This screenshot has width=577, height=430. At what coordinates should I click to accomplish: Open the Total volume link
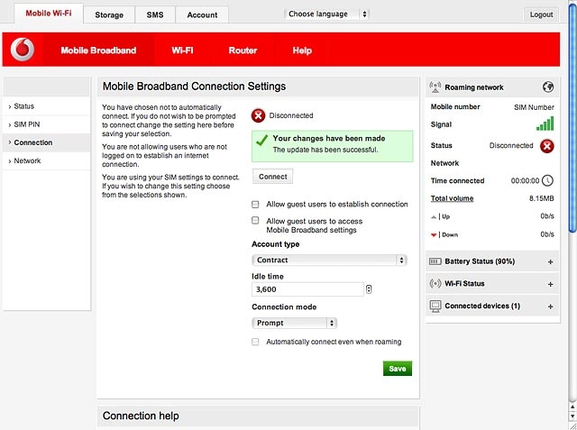pyautogui.click(x=452, y=198)
